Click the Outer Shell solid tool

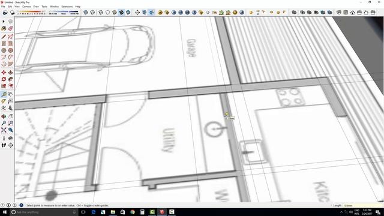click(294, 12)
